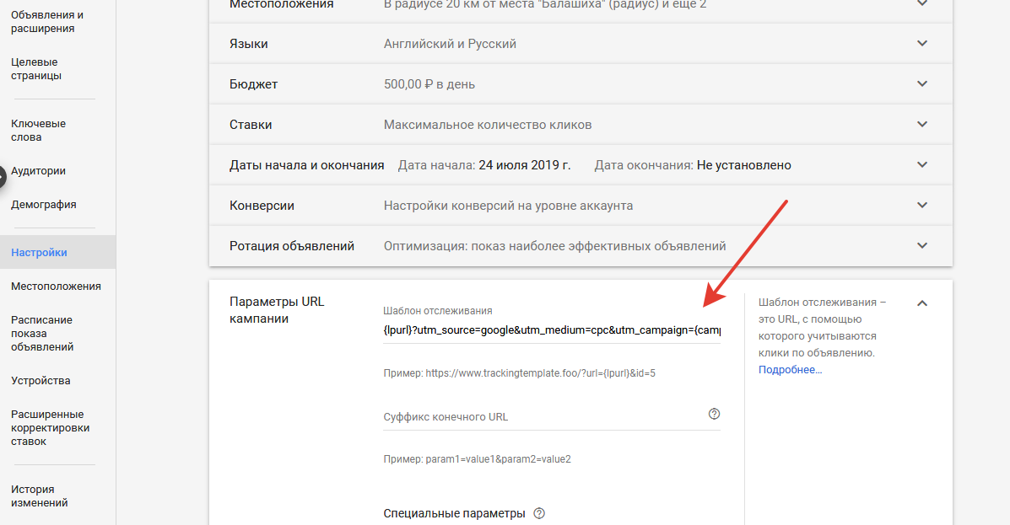Select Настройки in sidebar
The height and width of the screenshot is (525, 1010).
[x=58, y=252]
